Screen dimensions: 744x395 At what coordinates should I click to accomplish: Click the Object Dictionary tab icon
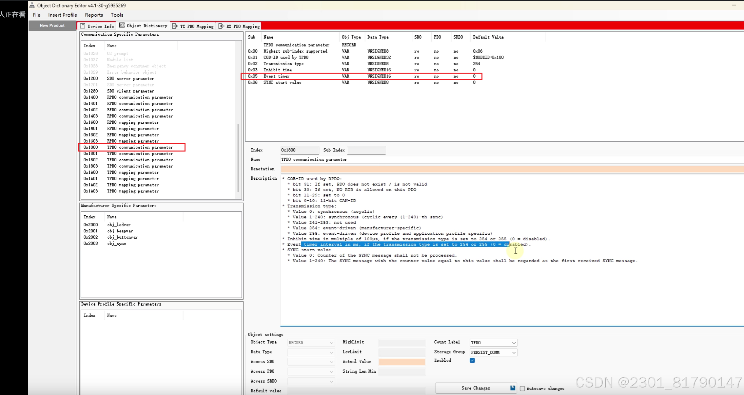(x=122, y=26)
